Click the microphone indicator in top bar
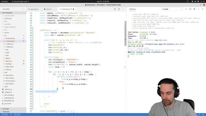Image resolution: width=206 pixels, height=116 pixels. coord(198,1)
